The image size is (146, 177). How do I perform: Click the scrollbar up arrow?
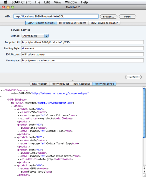144,168
